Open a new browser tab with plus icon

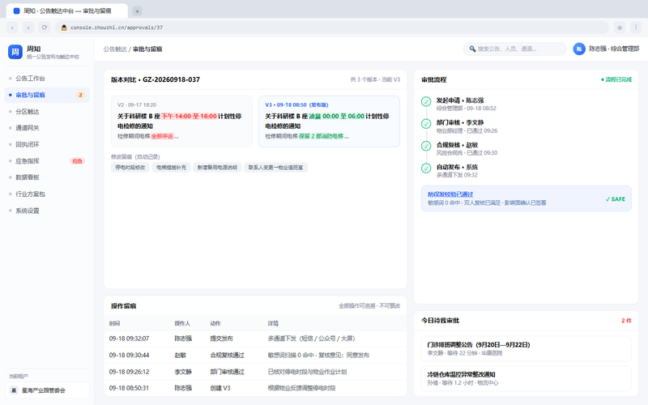[x=137, y=11]
